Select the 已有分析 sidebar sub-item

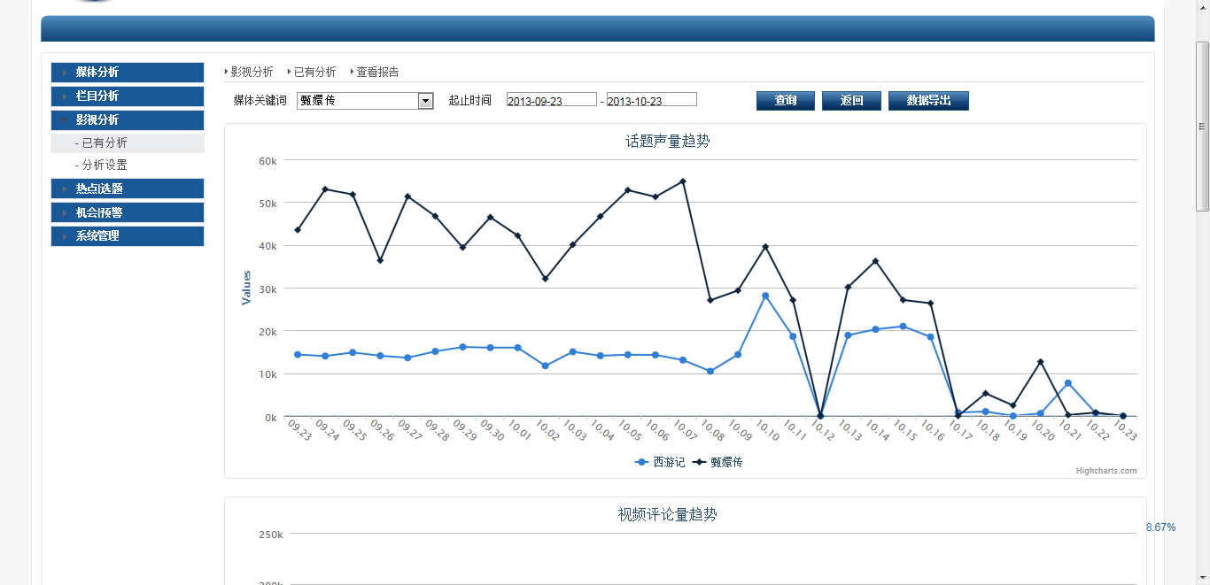(105, 143)
